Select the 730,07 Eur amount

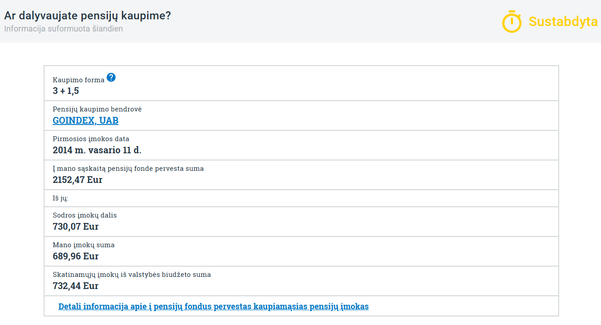(x=76, y=227)
